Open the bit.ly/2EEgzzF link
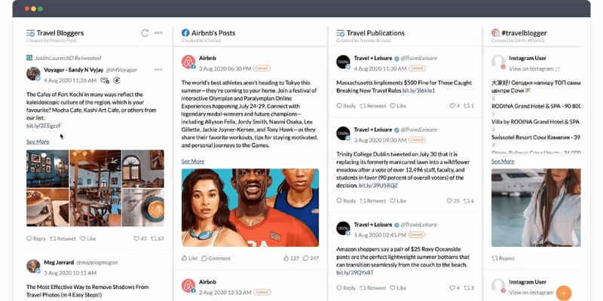The height and width of the screenshot is (301, 603). 44,126
